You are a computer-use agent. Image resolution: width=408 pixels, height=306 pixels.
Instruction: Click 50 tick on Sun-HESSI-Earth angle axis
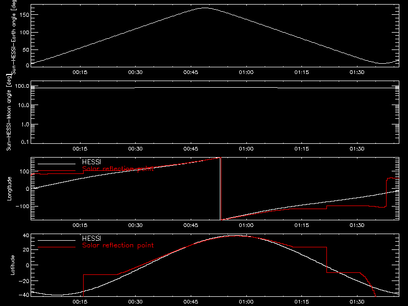click(x=26, y=49)
